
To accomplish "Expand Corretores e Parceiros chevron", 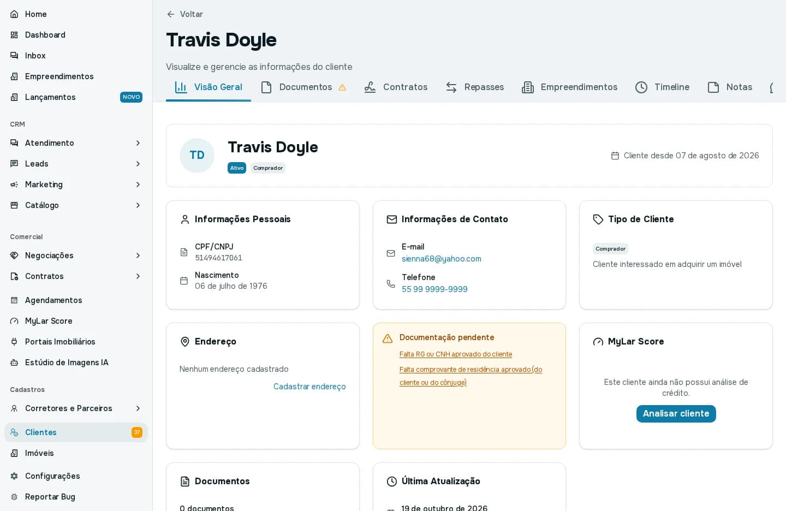I will click(138, 408).
